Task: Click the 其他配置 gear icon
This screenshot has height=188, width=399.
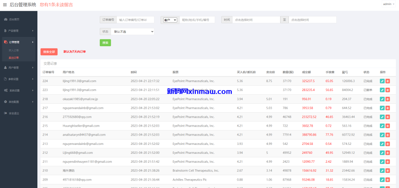Action: point(5,102)
